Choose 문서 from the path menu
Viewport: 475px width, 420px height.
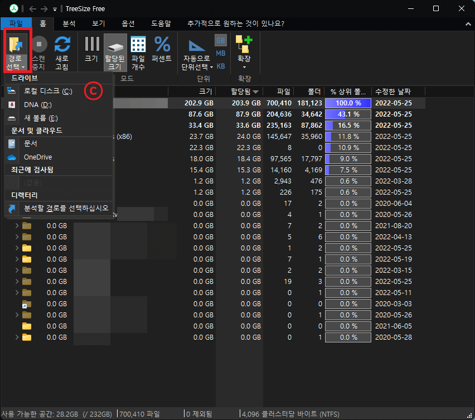tap(58, 144)
